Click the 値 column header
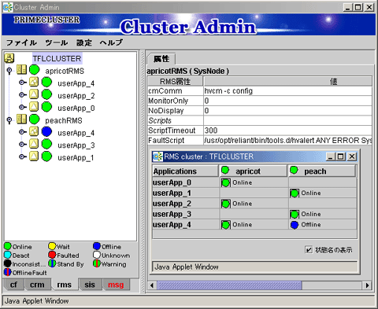 pos(288,82)
